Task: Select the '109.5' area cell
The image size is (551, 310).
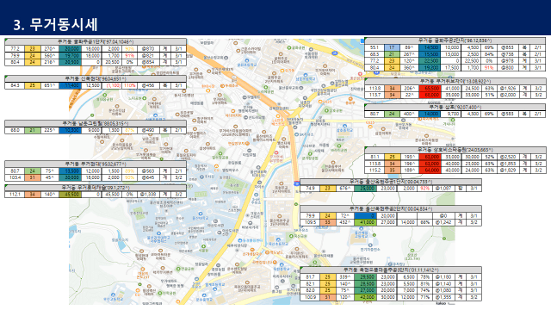Action: 310,222
